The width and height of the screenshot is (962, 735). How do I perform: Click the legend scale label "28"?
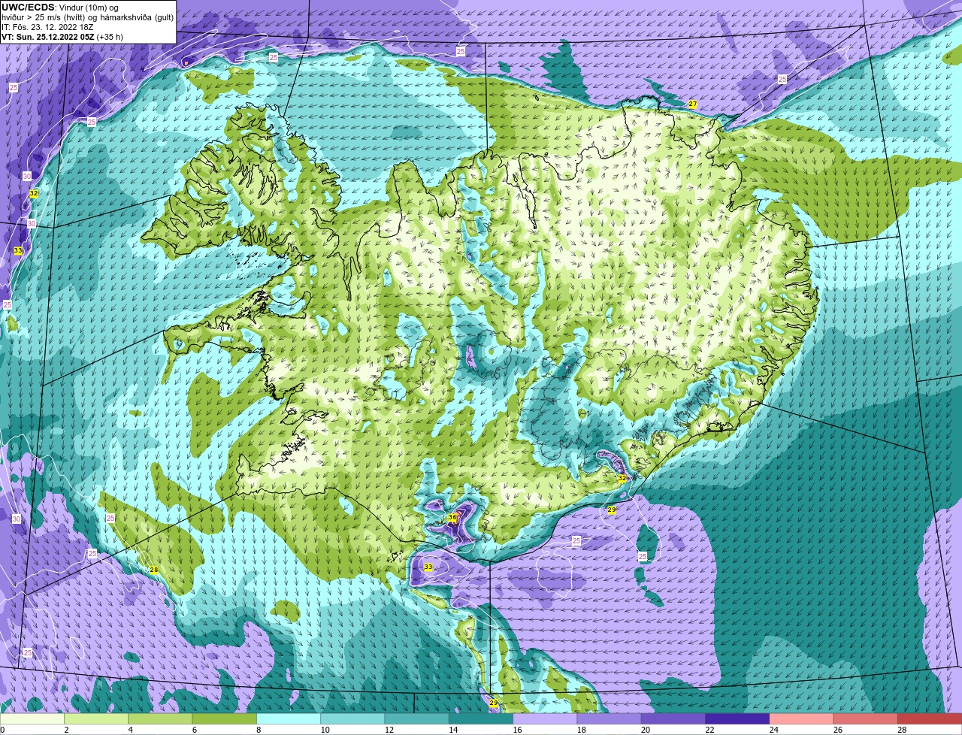click(902, 730)
